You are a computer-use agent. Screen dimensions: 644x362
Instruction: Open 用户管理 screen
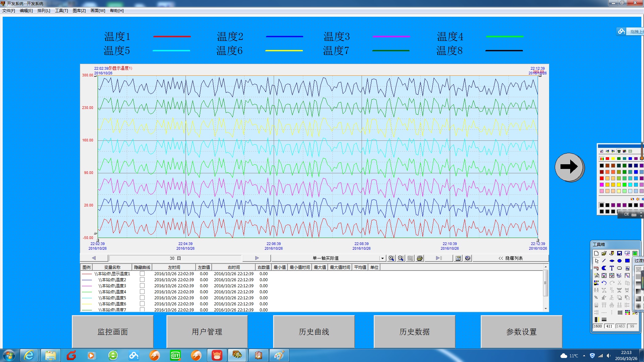click(207, 331)
